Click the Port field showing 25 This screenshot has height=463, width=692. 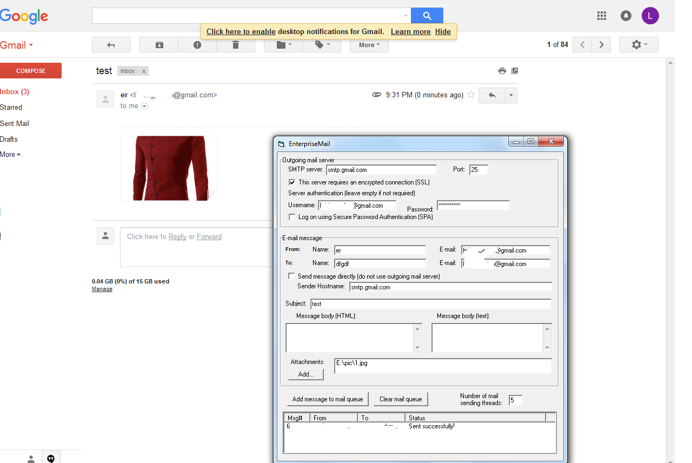click(478, 170)
